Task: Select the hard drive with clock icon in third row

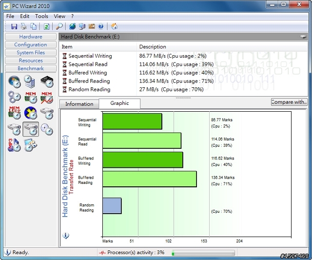Action: click(47, 113)
